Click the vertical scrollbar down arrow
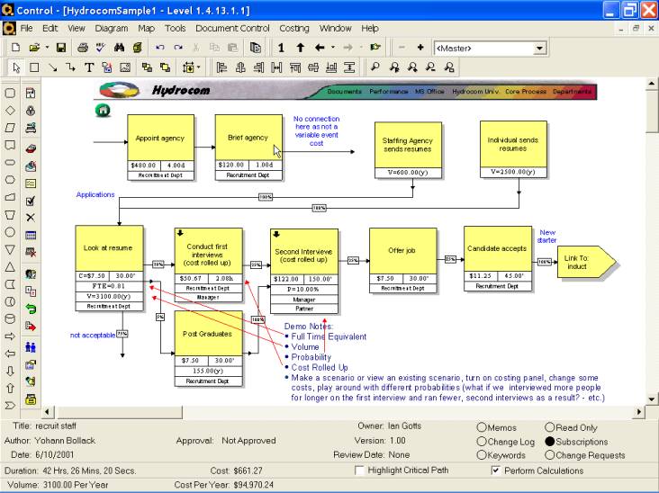 point(652,399)
